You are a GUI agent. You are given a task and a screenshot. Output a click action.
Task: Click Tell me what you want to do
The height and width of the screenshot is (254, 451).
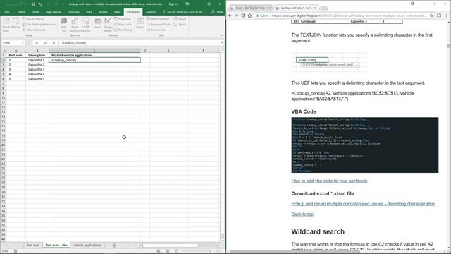pyautogui.click(x=183, y=12)
